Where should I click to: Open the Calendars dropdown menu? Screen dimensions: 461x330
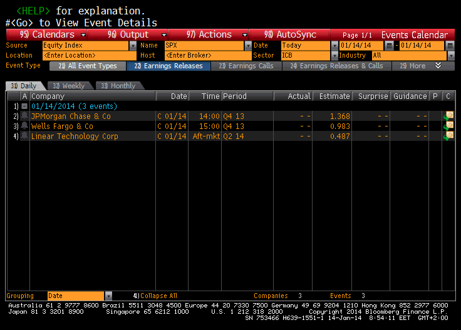pyautogui.click(x=83, y=34)
